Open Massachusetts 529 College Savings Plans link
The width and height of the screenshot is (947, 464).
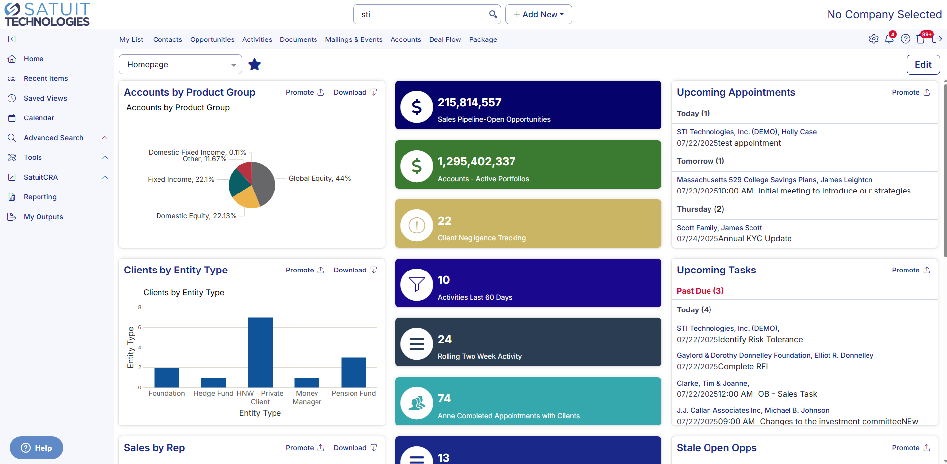(x=775, y=180)
